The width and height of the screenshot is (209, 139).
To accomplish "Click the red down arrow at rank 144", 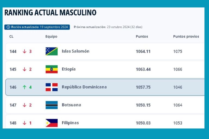I will 24,51.
